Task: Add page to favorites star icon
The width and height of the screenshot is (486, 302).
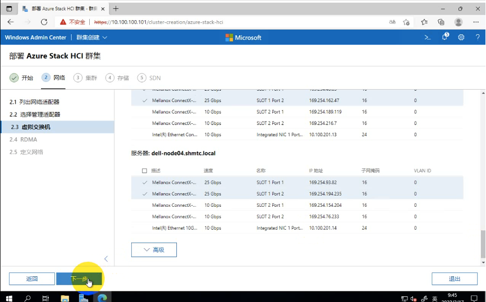Action: coord(406,22)
